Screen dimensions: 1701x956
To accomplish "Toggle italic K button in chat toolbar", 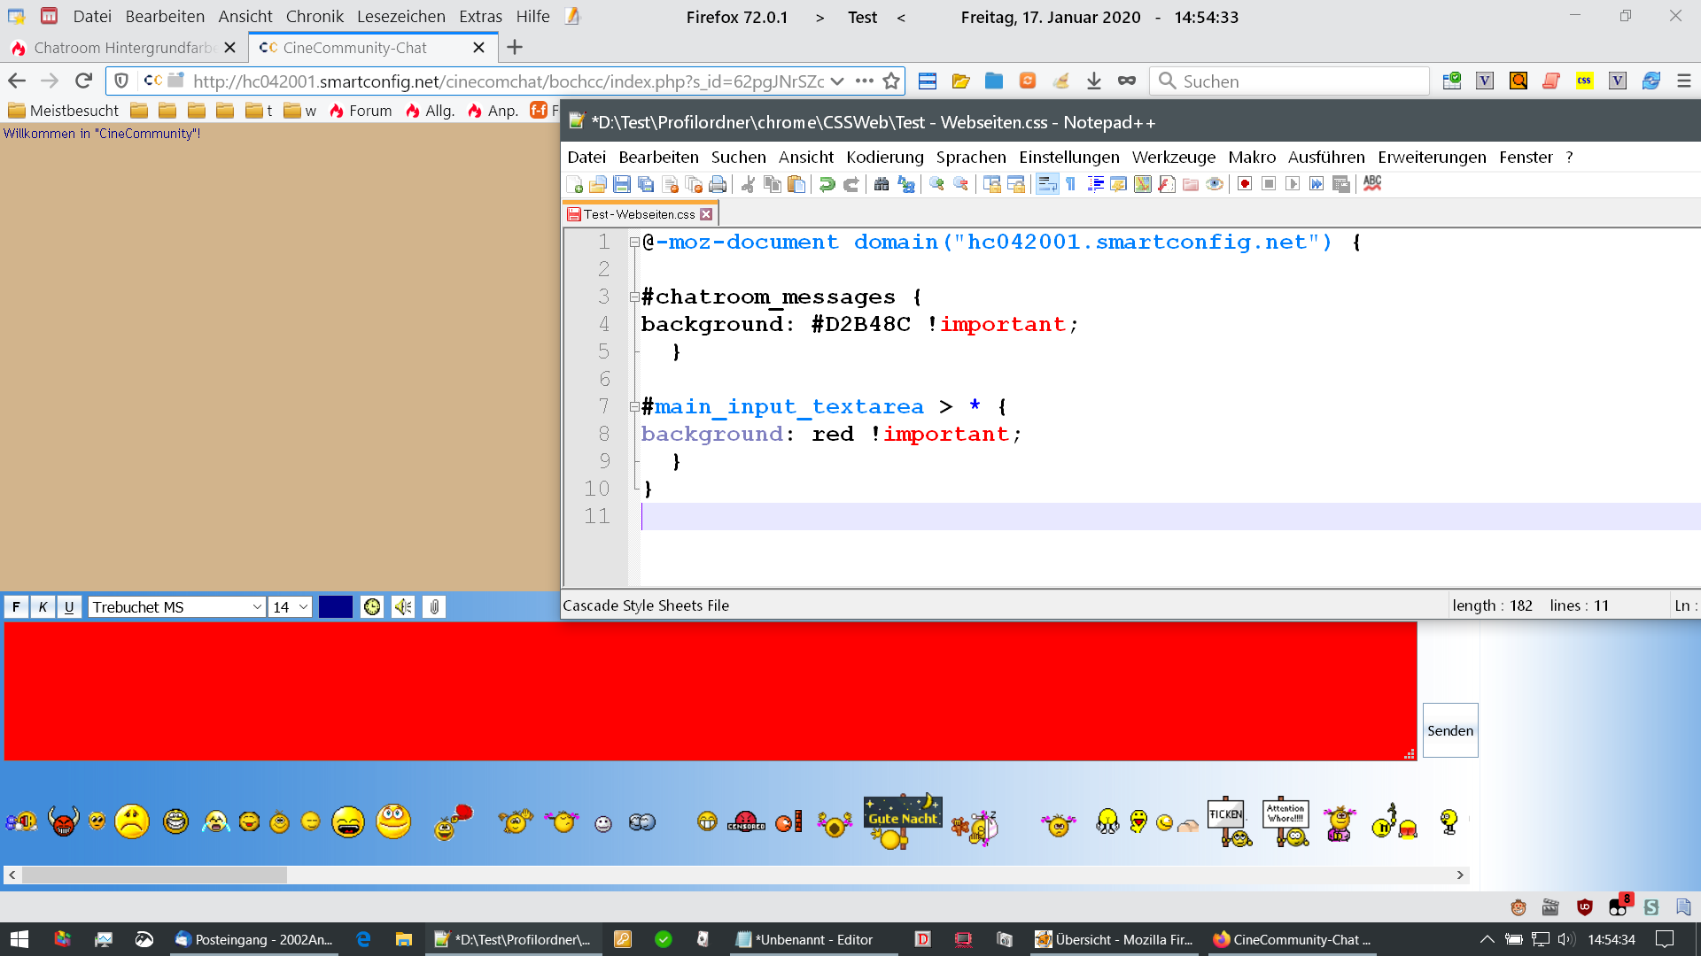I will coord(43,607).
